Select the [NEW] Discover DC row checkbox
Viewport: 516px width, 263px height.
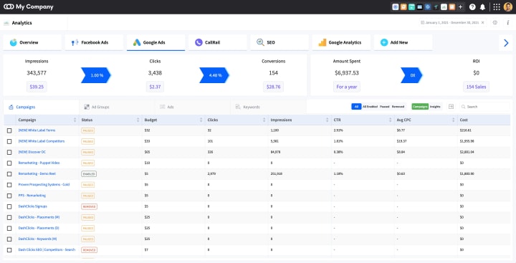[x=9, y=152]
